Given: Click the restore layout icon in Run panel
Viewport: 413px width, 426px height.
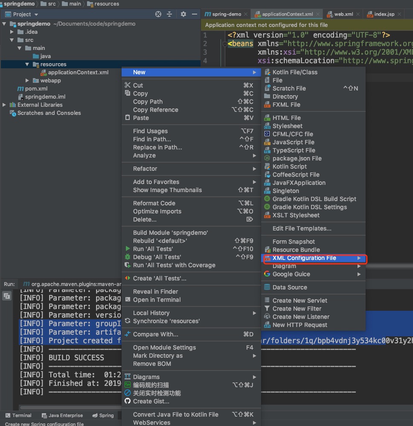Looking at the screenshot, I should point(7,295).
